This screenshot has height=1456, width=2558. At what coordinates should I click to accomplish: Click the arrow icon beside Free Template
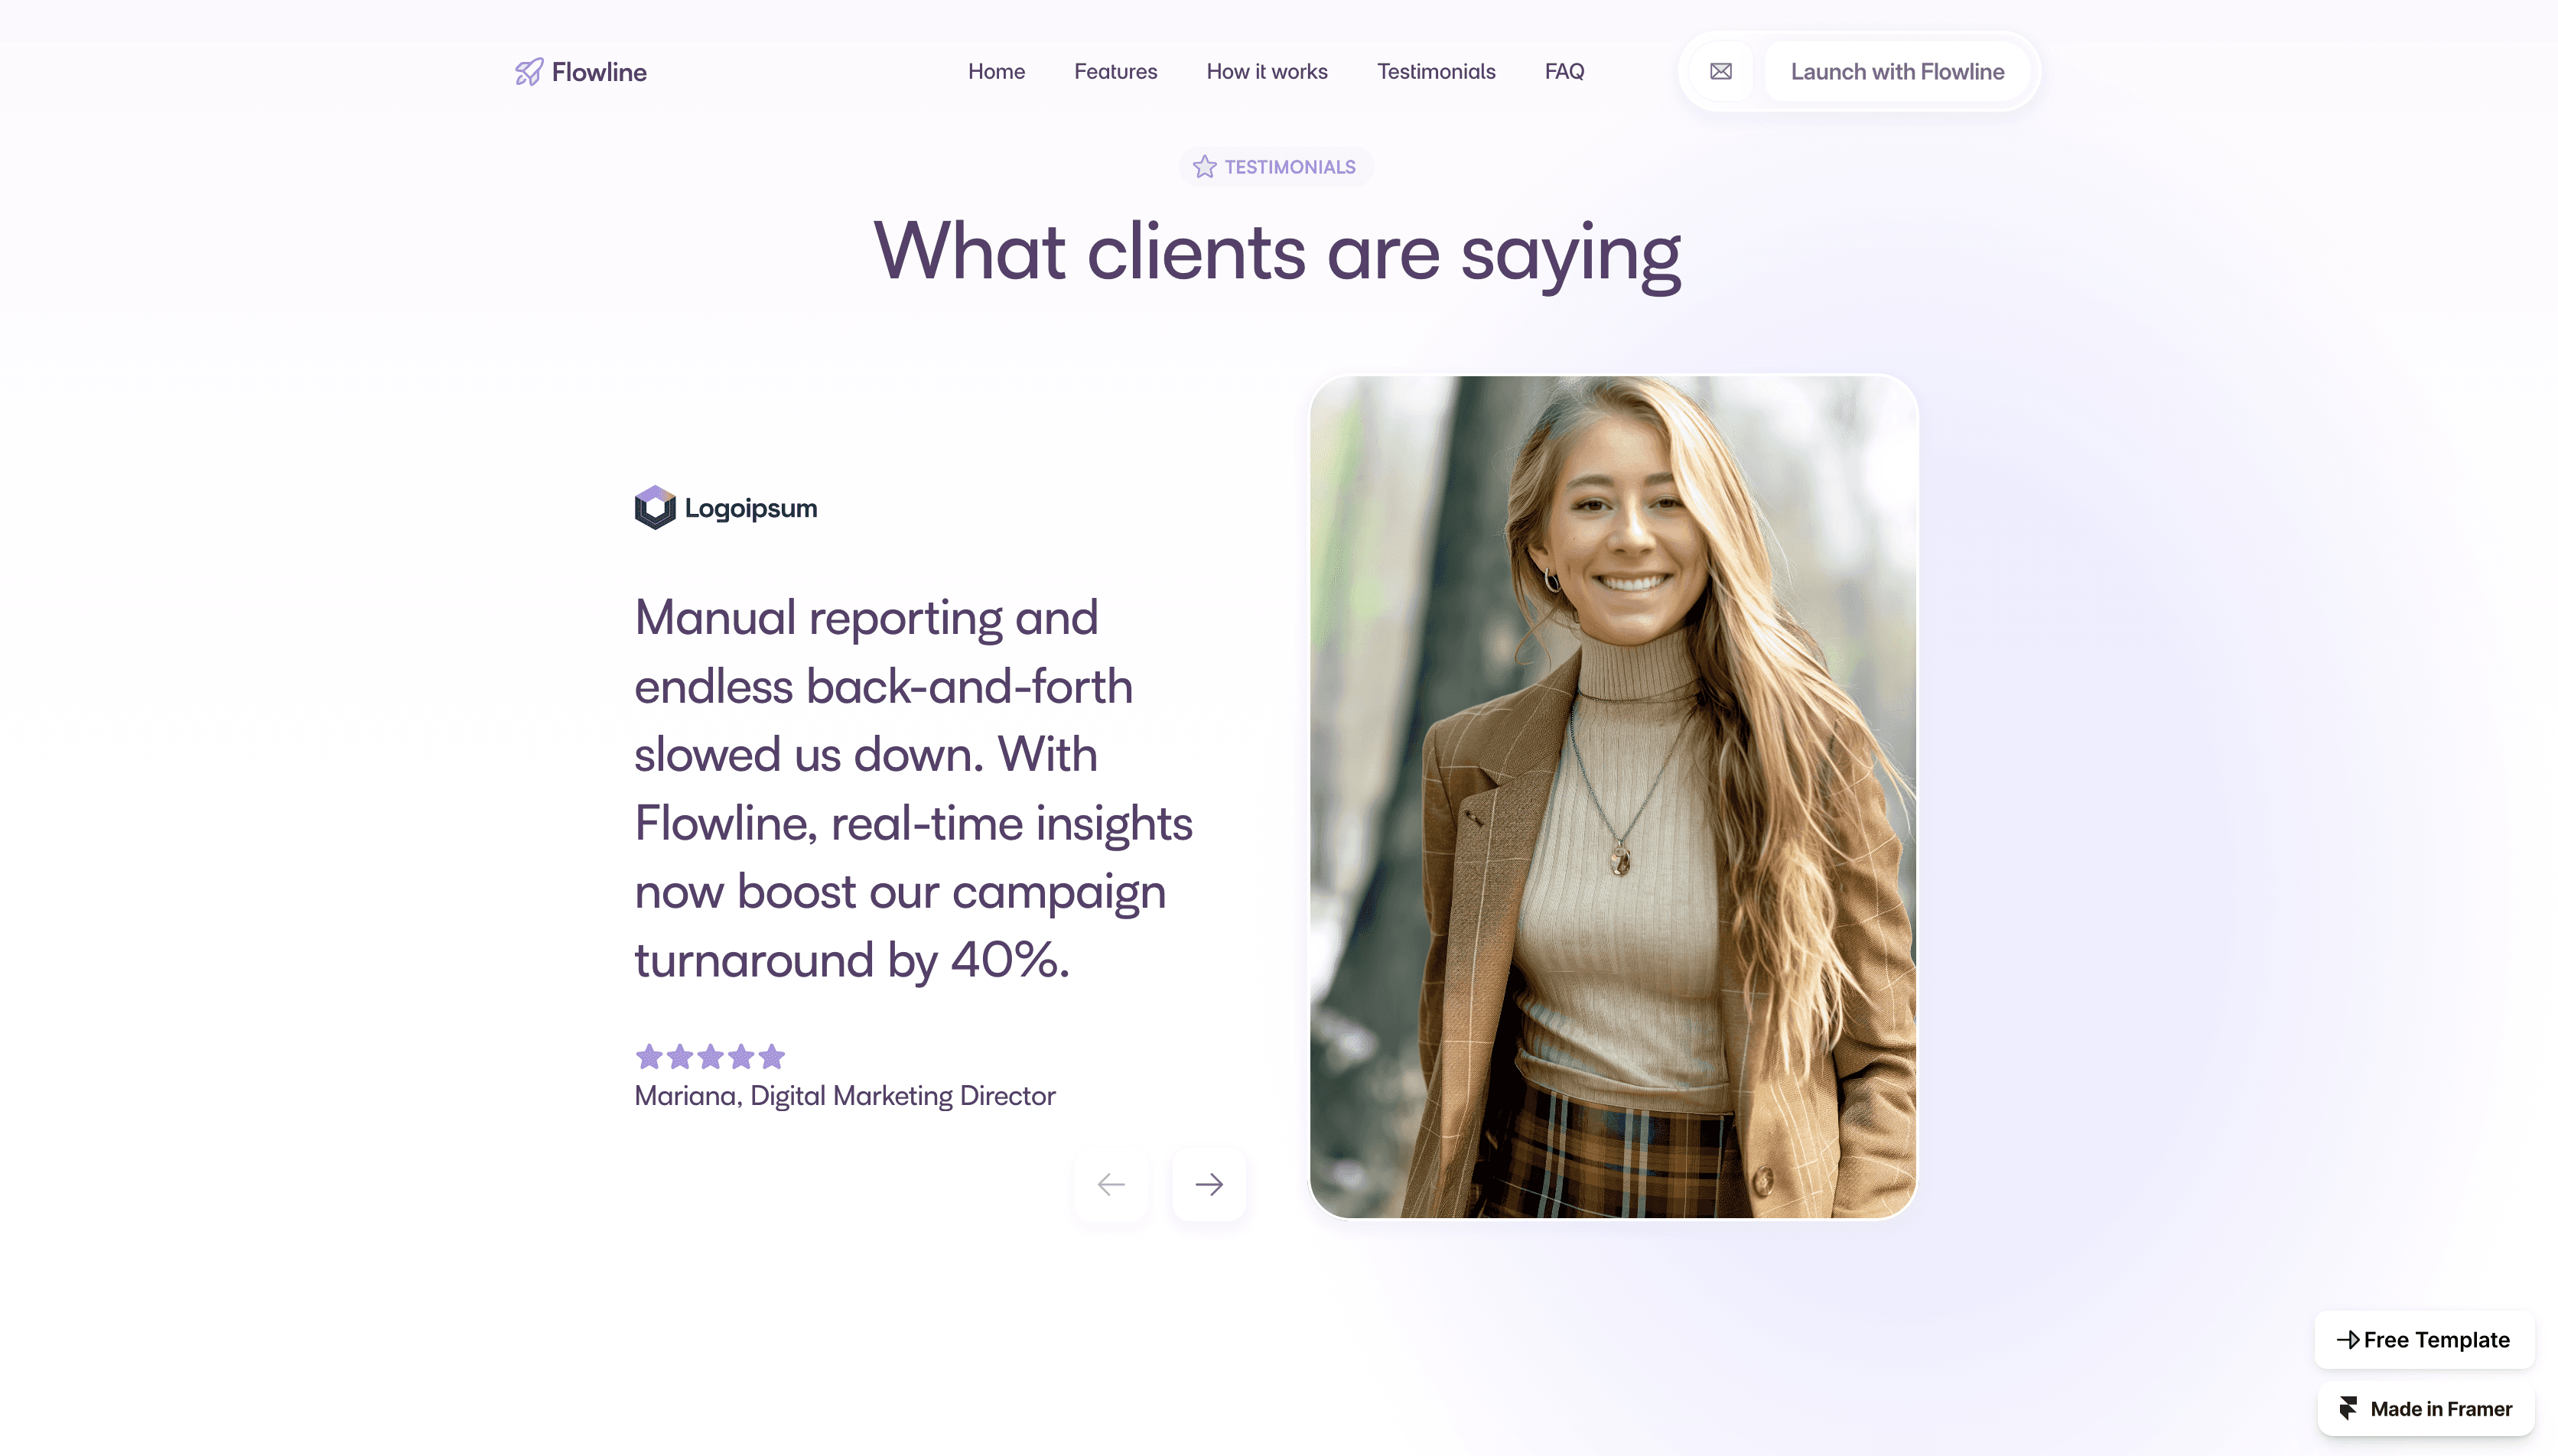coord(2348,1339)
